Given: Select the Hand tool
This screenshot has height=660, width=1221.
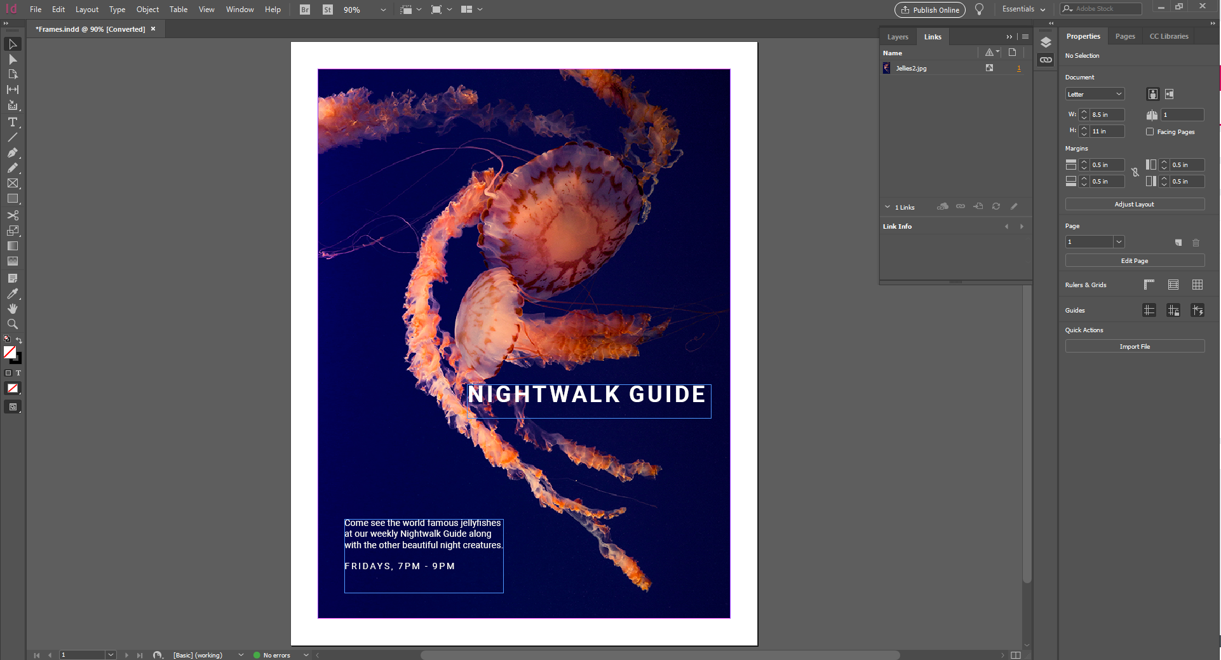Looking at the screenshot, I should click(x=13, y=309).
